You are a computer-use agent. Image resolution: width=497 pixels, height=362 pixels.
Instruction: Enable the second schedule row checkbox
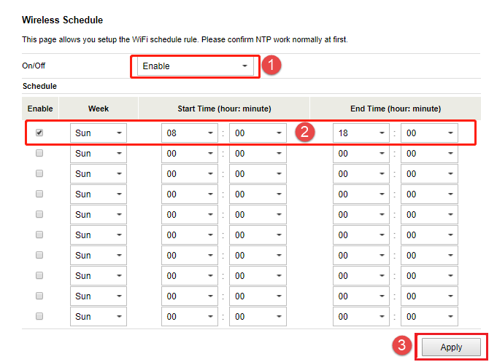point(39,153)
